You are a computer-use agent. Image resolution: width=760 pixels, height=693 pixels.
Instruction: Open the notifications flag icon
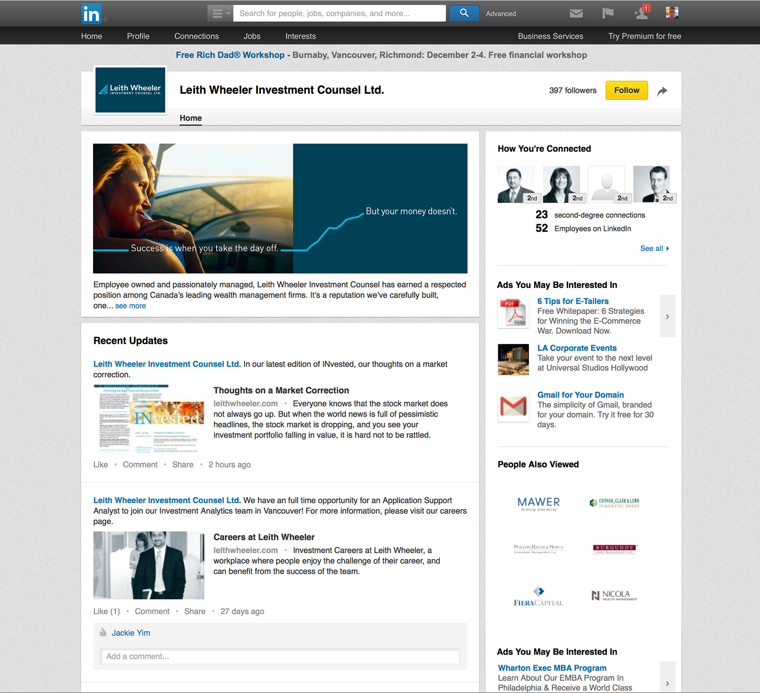608,13
